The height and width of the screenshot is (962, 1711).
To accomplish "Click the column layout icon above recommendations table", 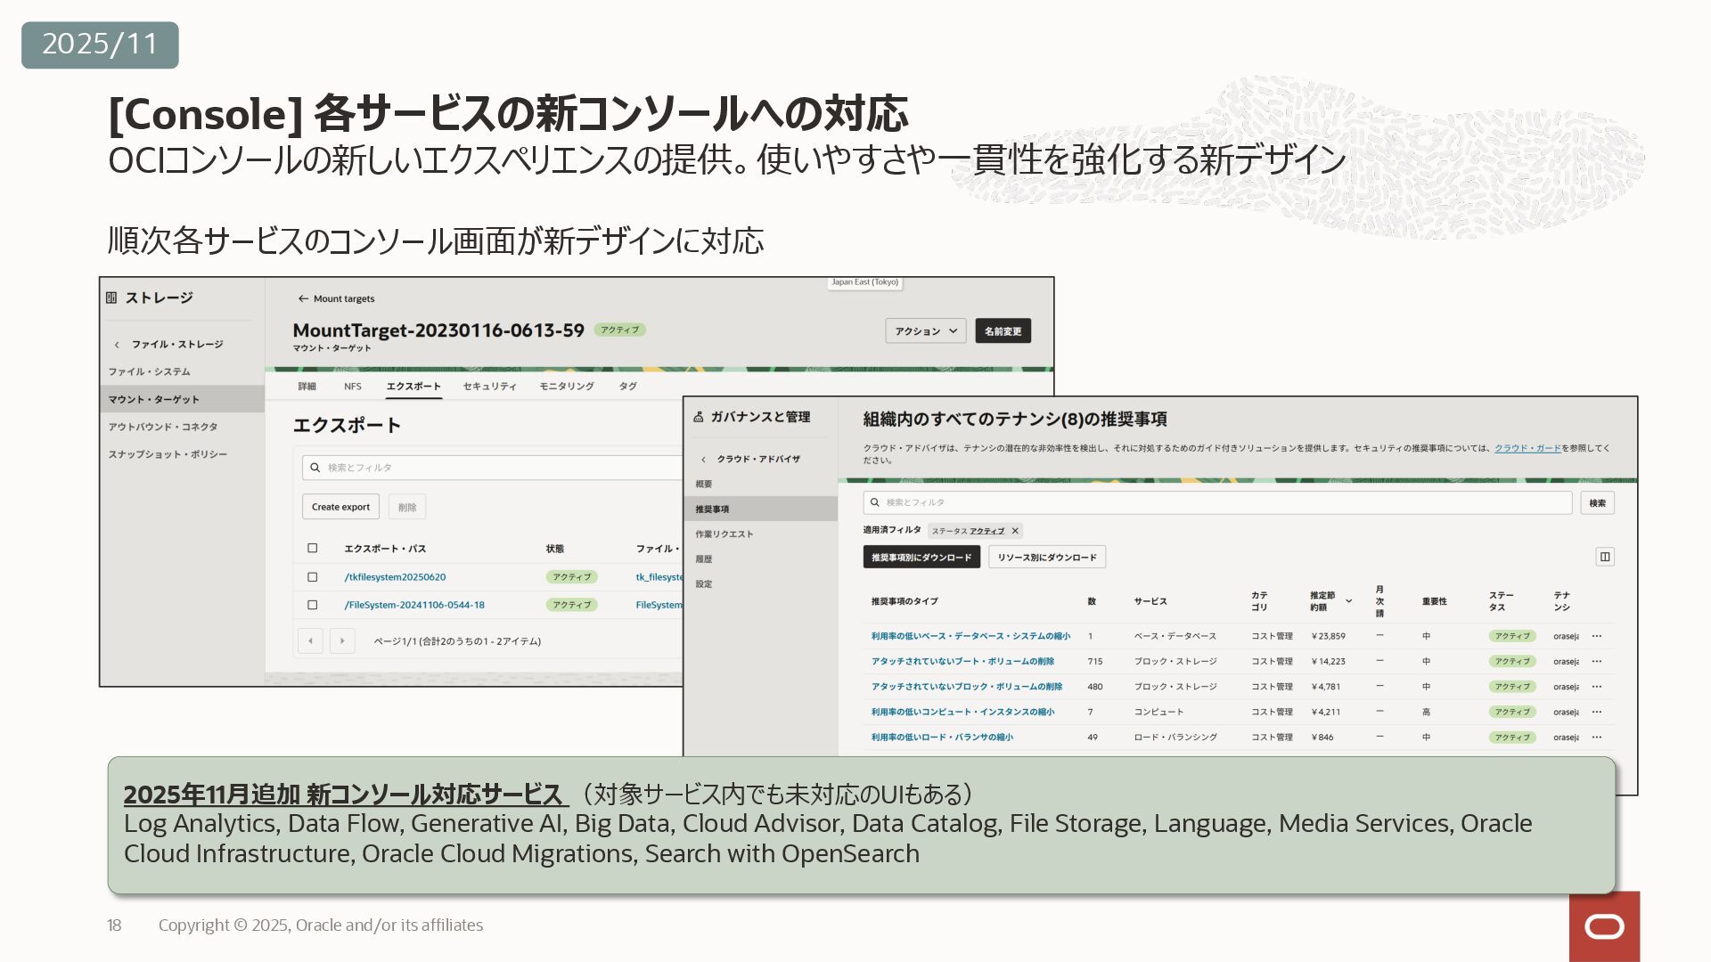I will click(x=1604, y=557).
